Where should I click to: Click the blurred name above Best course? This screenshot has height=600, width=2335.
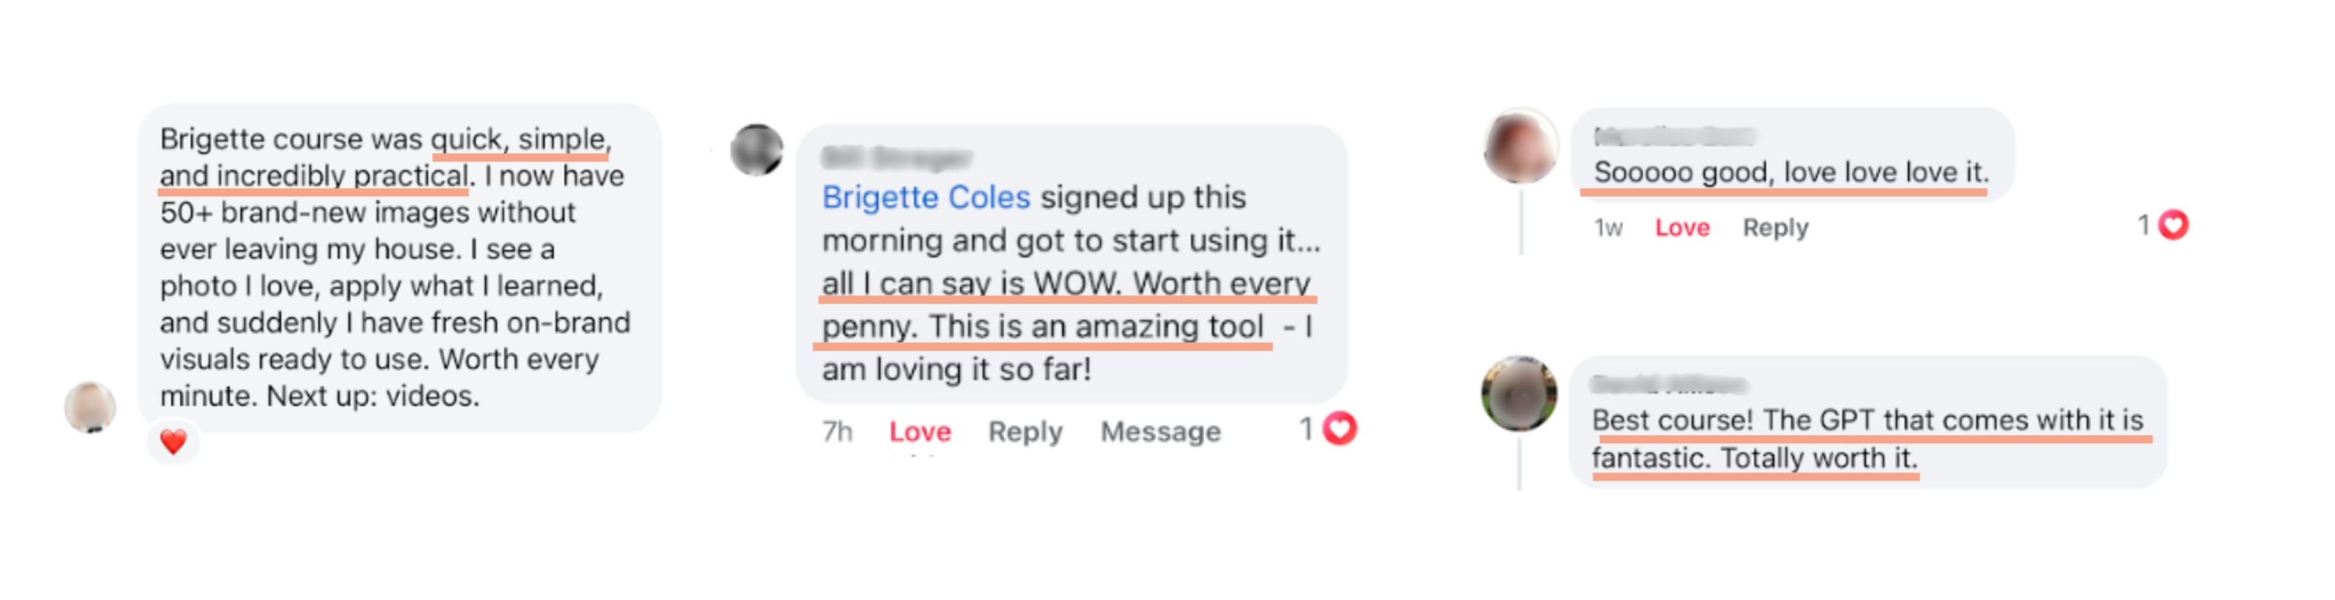pyautogui.click(x=1668, y=385)
